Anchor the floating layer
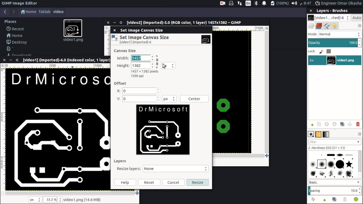Image resolution: width=363 pixels, height=204 pixels. [x=350, y=124]
